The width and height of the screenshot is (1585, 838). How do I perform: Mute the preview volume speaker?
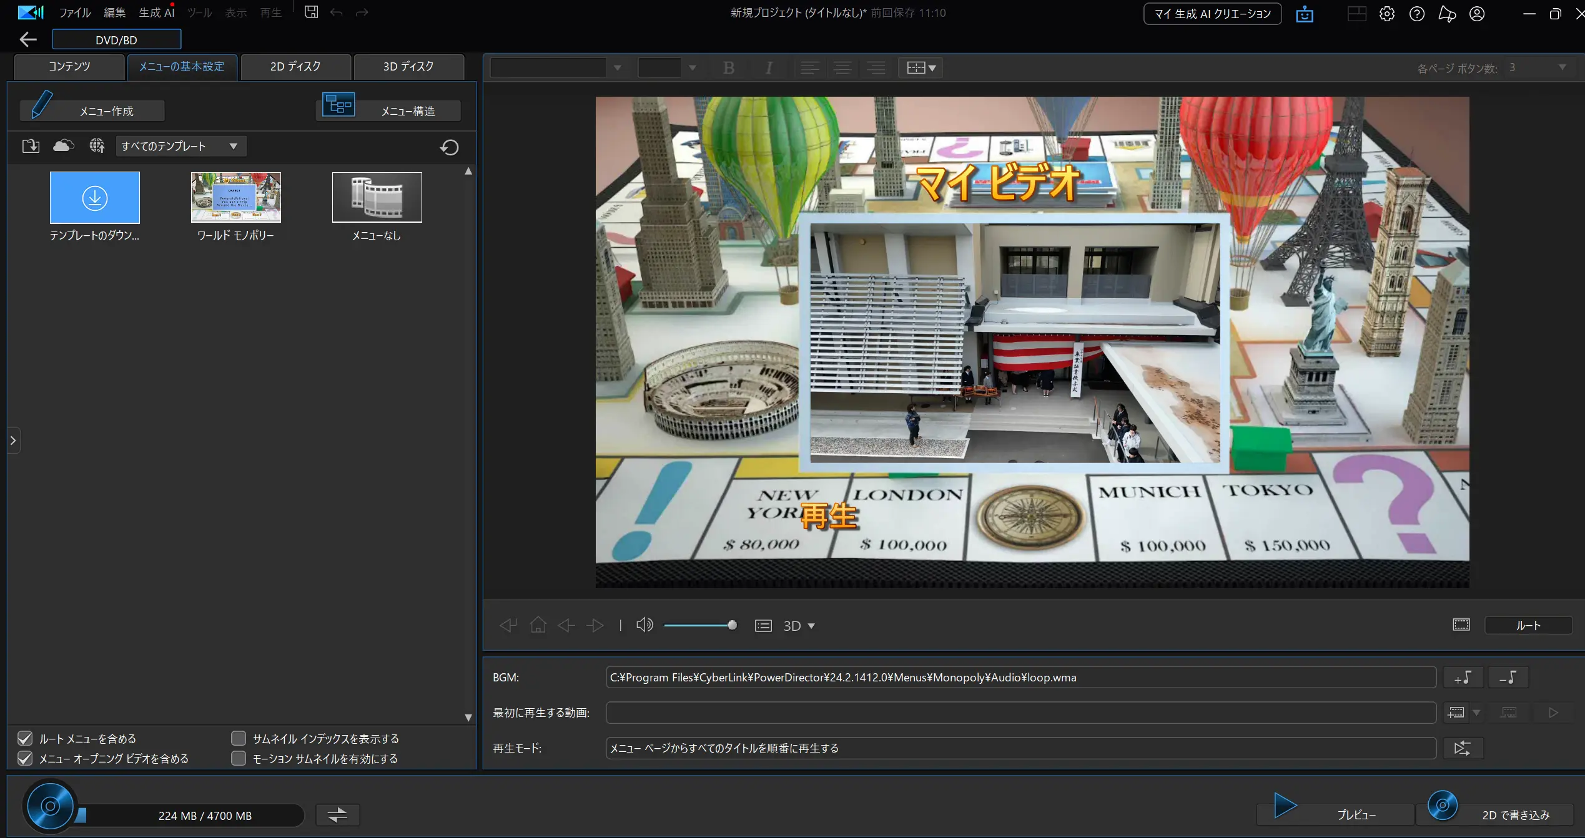pos(644,625)
